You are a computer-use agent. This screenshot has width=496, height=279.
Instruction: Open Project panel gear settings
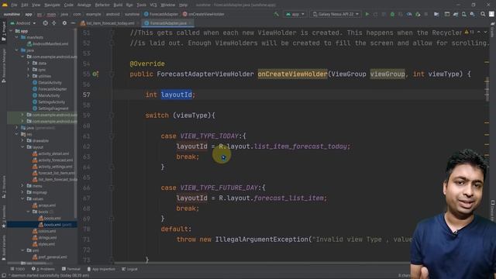coord(64,23)
